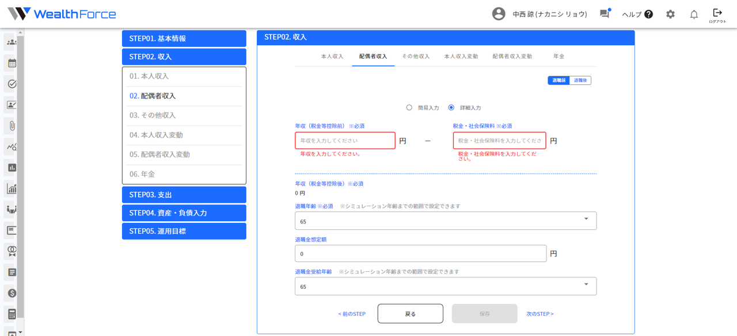Click the 保存 button
Viewport: 737px width, 336px height.
[x=485, y=314]
